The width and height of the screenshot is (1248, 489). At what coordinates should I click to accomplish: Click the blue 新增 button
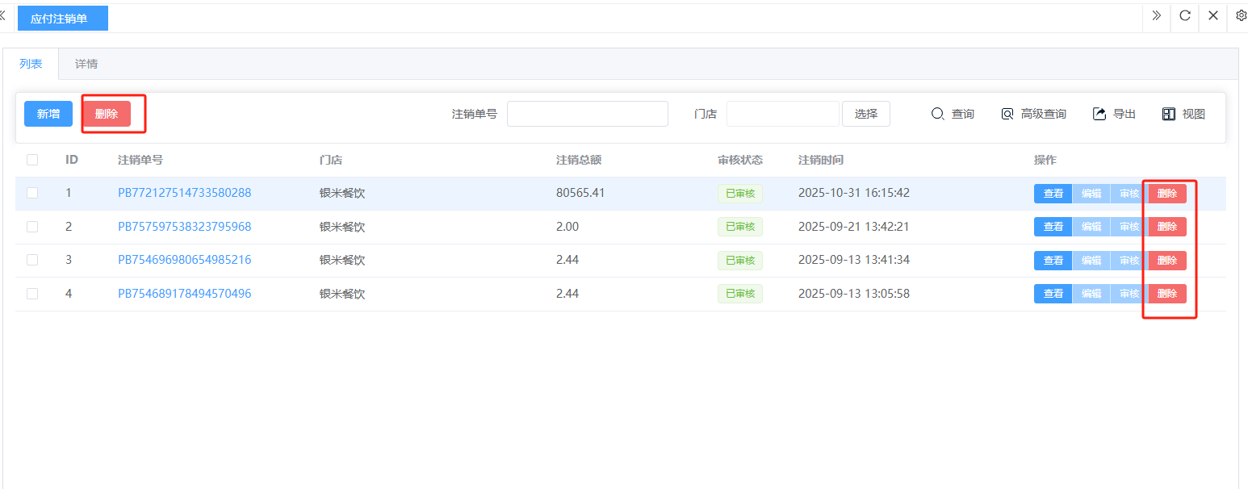click(48, 114)
